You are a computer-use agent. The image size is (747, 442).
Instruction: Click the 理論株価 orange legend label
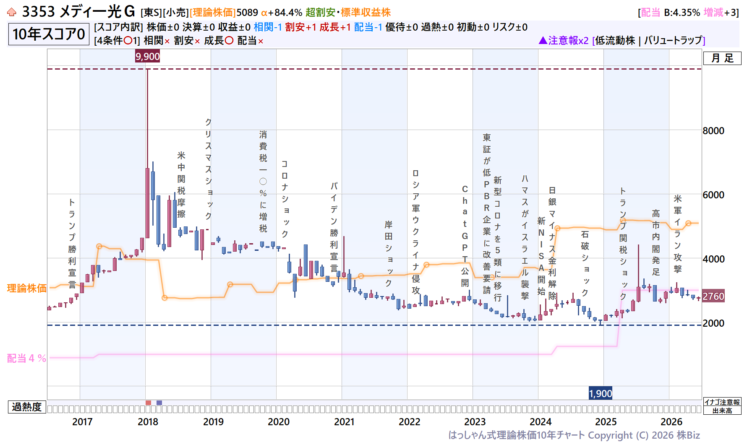27,288
